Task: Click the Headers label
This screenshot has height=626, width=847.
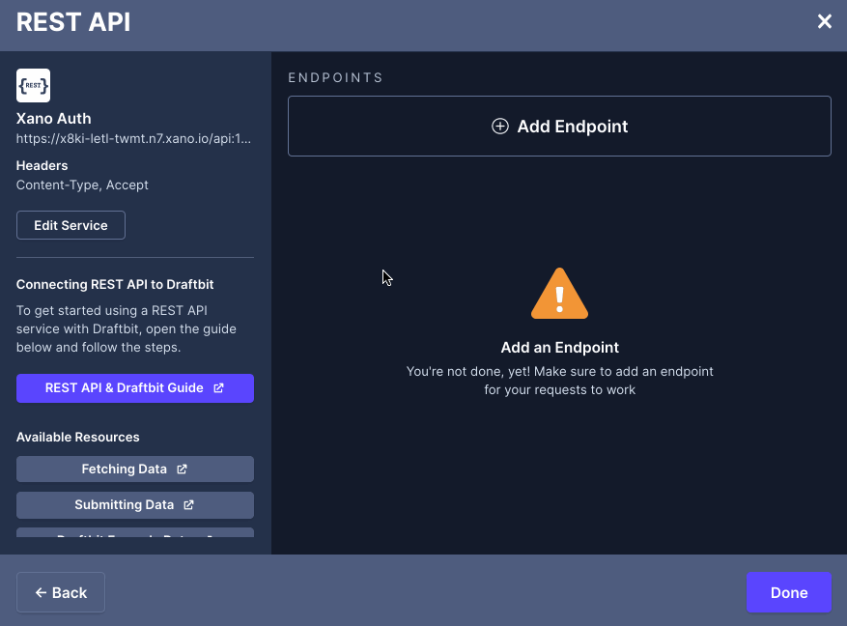Action: point(42,165)
